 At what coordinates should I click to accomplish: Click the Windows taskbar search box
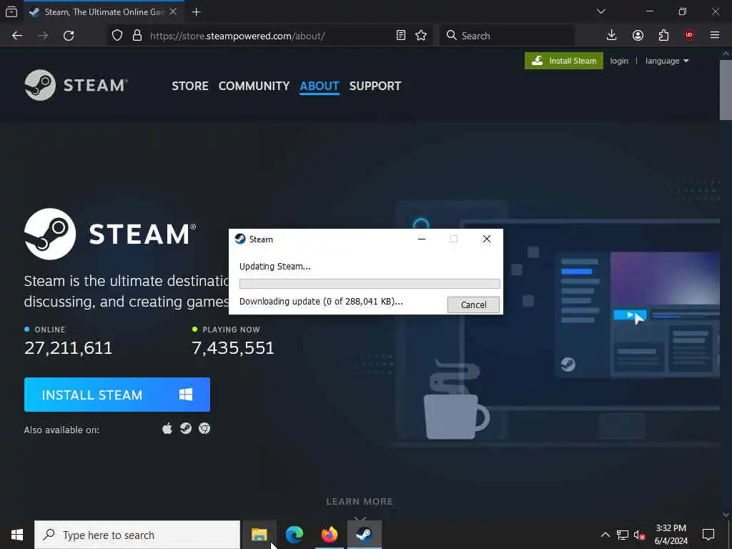coord(137,535)
